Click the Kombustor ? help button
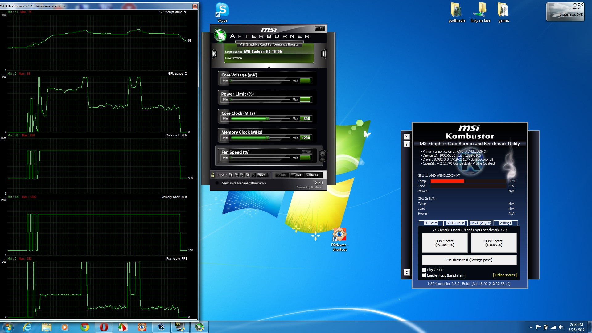Image resolution: width=592 pixels, height=333 pixels. pyautogui.click(x=406, y=144)
